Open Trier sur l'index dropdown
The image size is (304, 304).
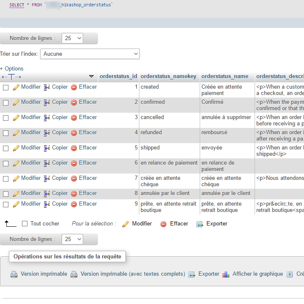[x=90, y=54]
